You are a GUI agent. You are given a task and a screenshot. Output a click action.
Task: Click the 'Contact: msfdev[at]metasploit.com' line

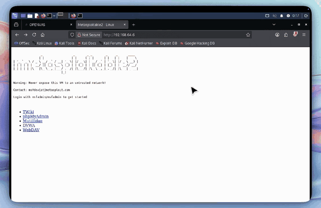[x=41, y=90]
